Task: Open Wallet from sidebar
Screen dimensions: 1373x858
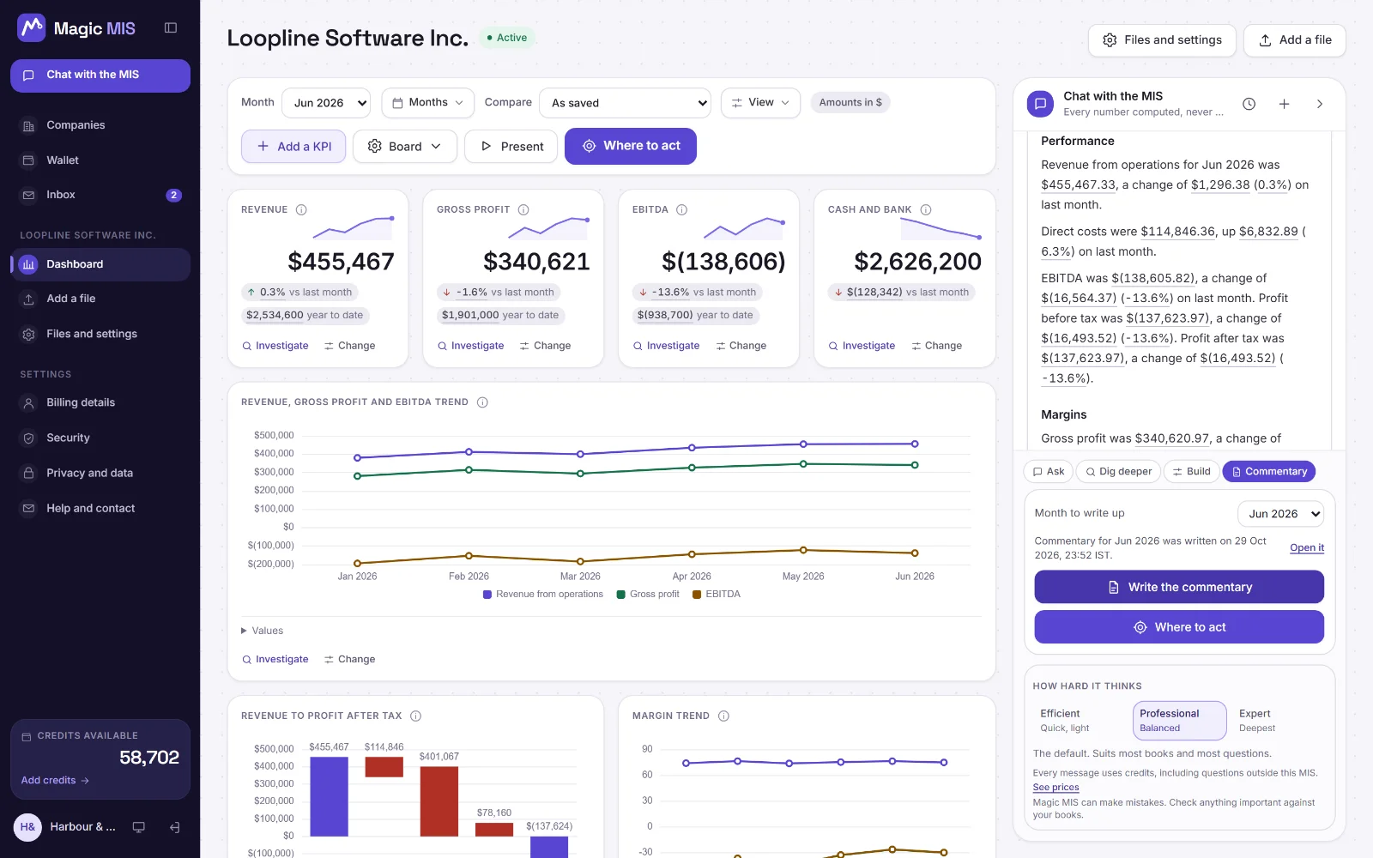Action: pyautogui.click(x=100, y=160)
